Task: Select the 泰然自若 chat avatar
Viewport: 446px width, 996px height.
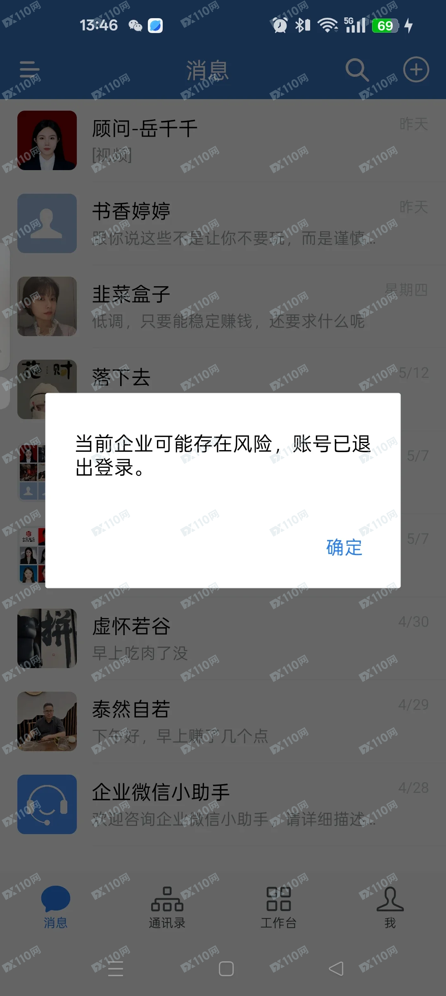Action: point(47,721)
